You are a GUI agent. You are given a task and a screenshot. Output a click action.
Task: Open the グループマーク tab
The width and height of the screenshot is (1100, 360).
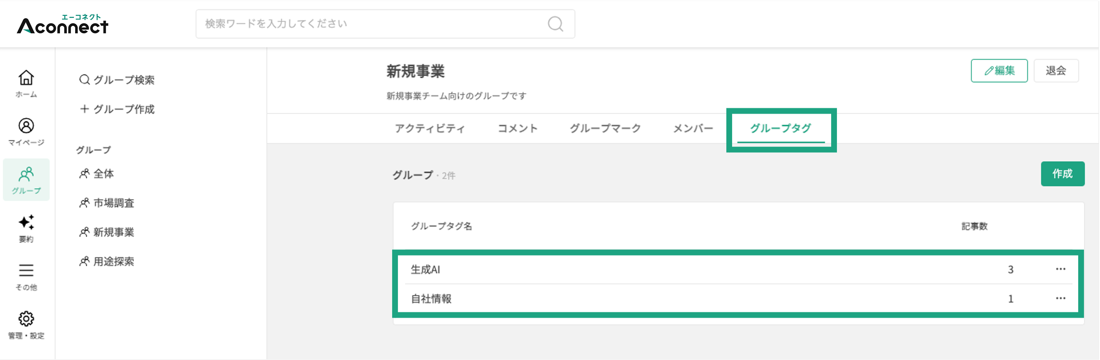(605, 128)
